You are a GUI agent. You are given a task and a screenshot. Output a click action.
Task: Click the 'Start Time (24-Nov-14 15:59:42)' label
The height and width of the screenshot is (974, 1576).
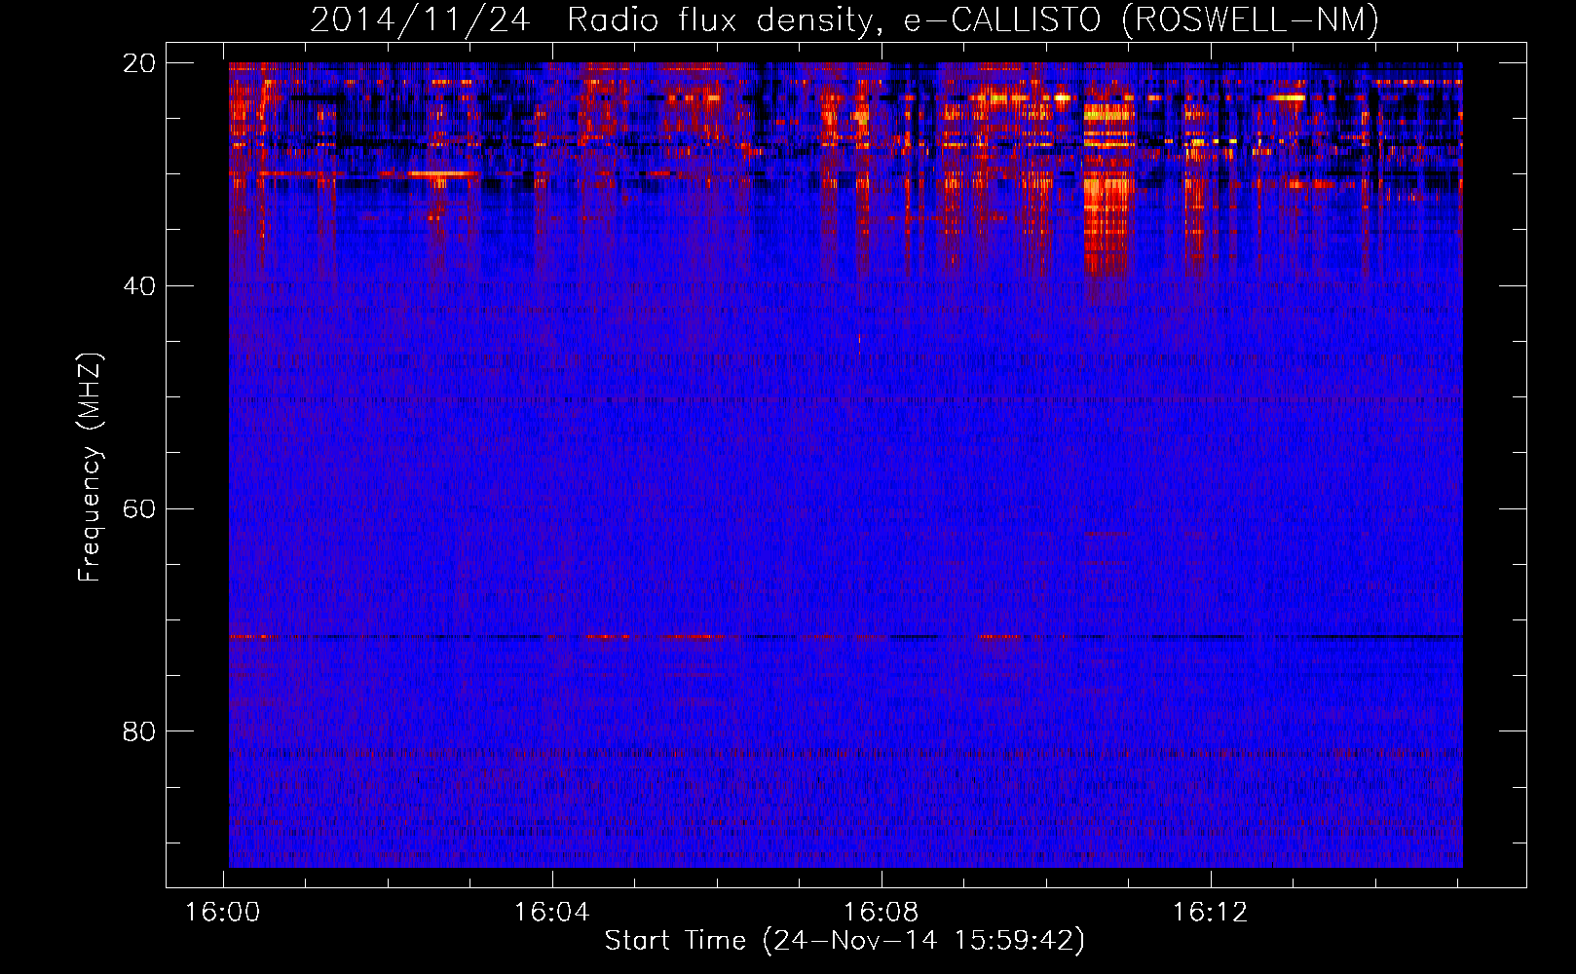point(844,941)
